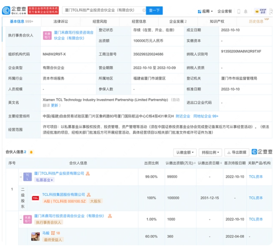
Task: Switch to the 经营信息 tab
Action: click(139, 22)
